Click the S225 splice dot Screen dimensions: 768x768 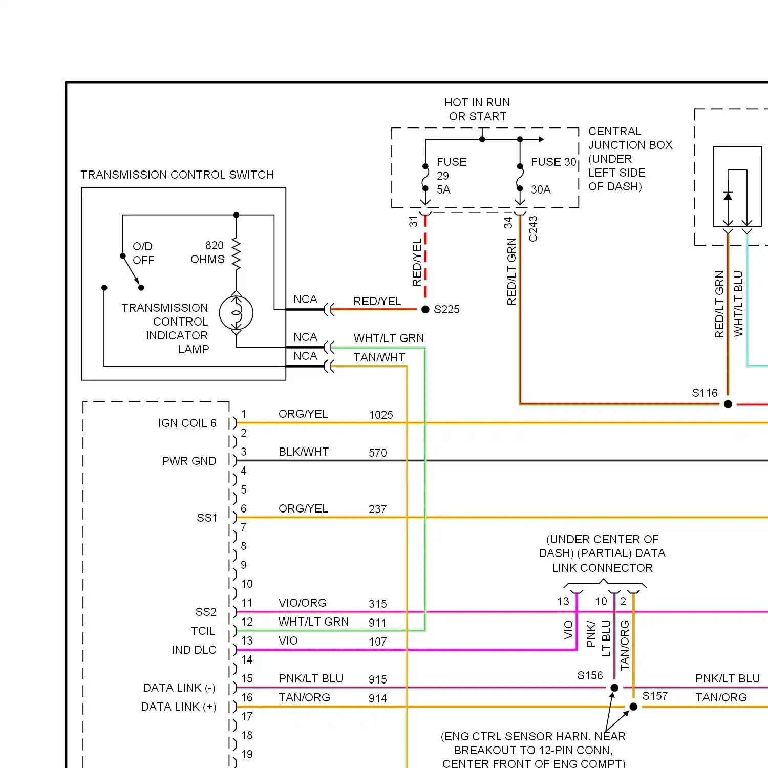[x=425, y=309]
